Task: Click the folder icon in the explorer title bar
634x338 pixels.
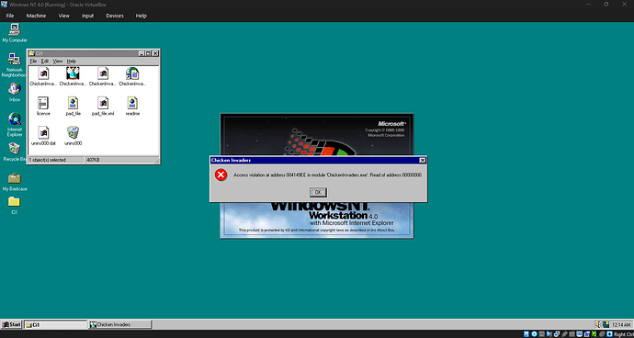Action: (x=32, y=53)
